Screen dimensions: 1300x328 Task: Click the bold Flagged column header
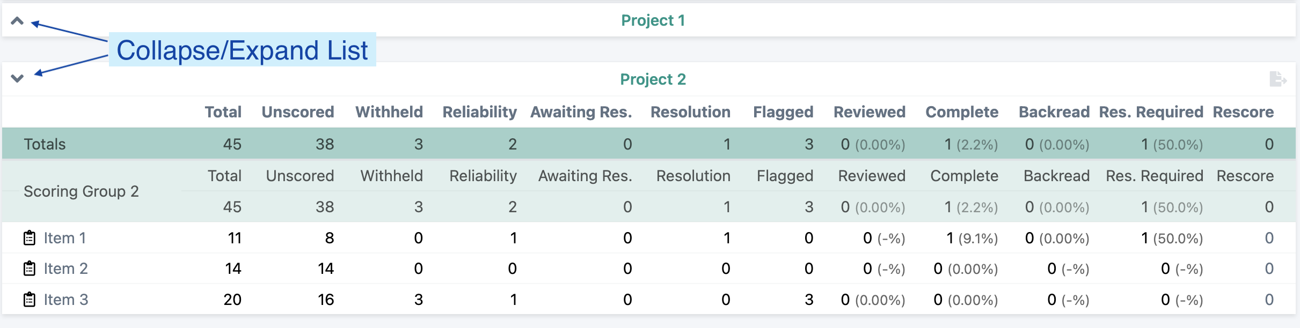783,112
